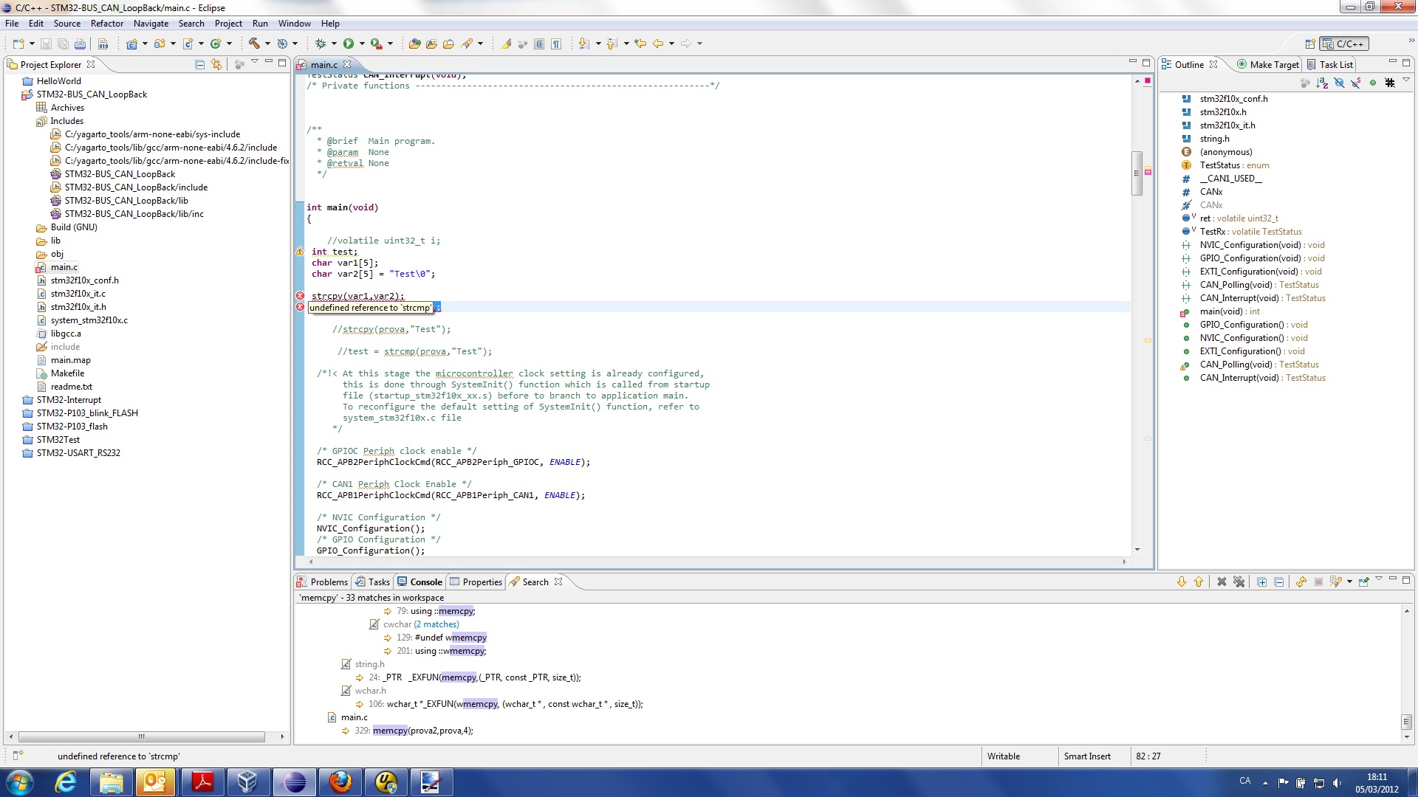
Task: Switch to the Problems tab
Action: coord(322,582)
